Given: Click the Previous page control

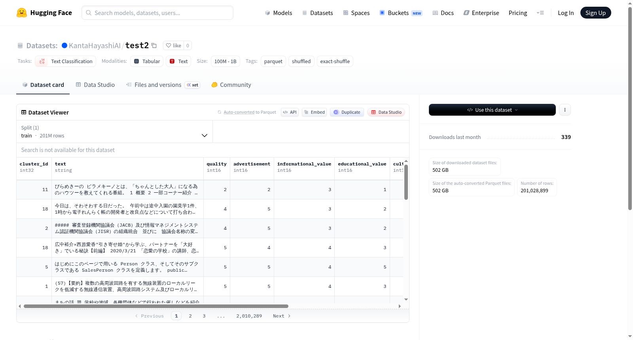Looking at the screenshot, I should [x=150, y=316].
